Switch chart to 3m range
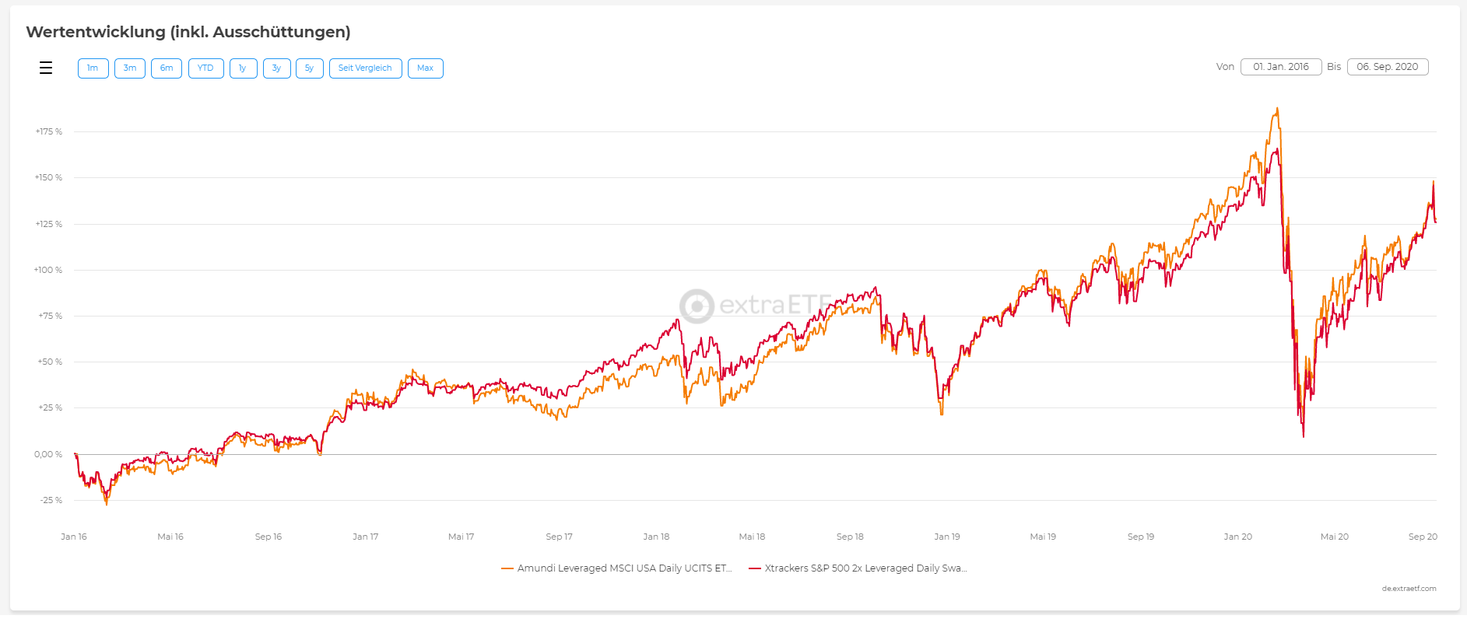Image resolution: width=1467 pixels, height=619 pixels. (x=130, y=68)
